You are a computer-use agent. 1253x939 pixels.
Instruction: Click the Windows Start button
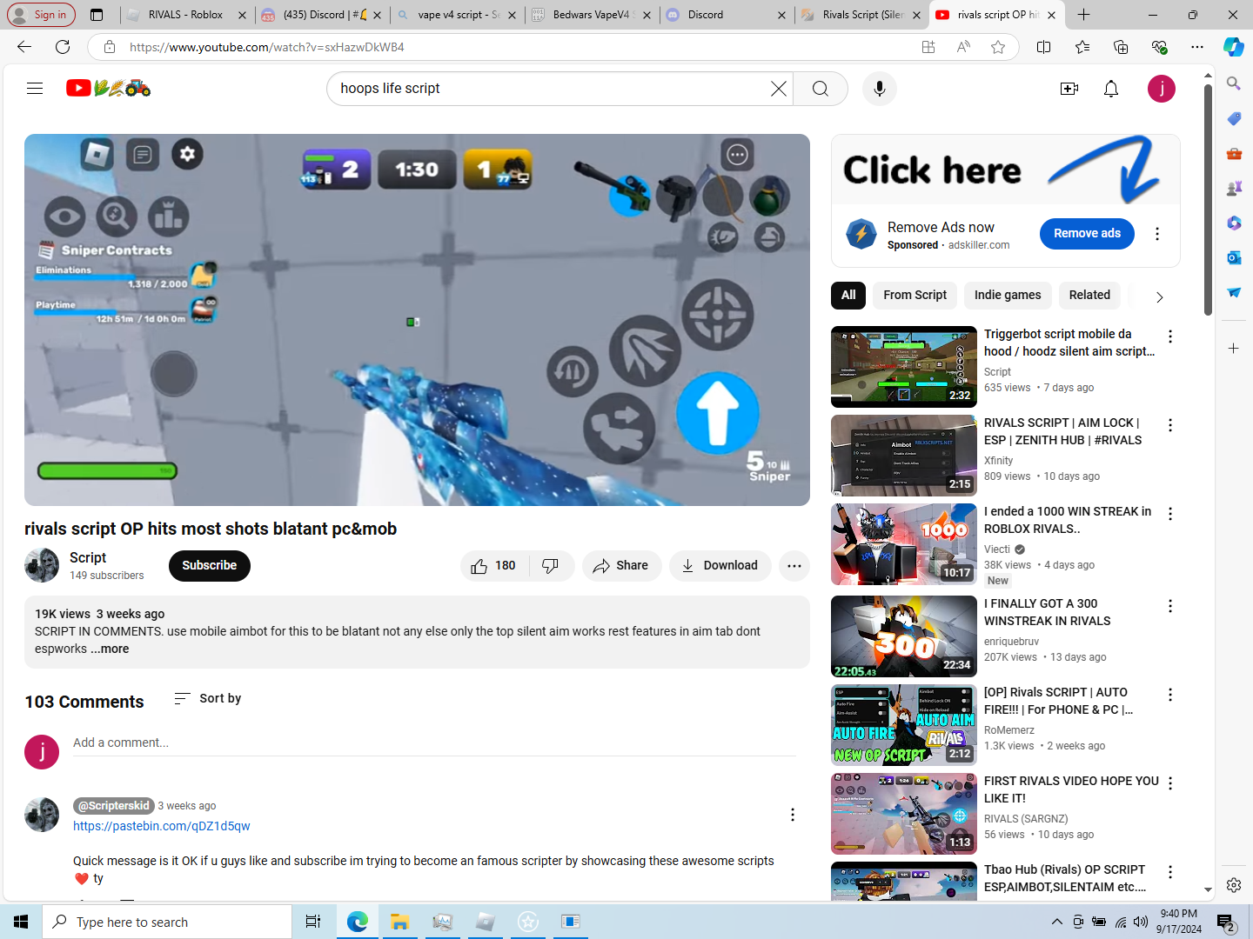[21, 922]
